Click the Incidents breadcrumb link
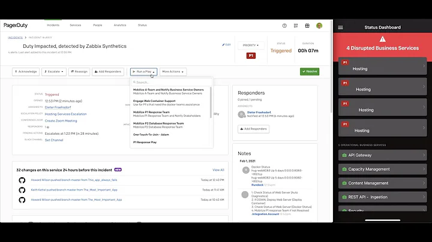The image size is (432, 242). pos(15,38)
